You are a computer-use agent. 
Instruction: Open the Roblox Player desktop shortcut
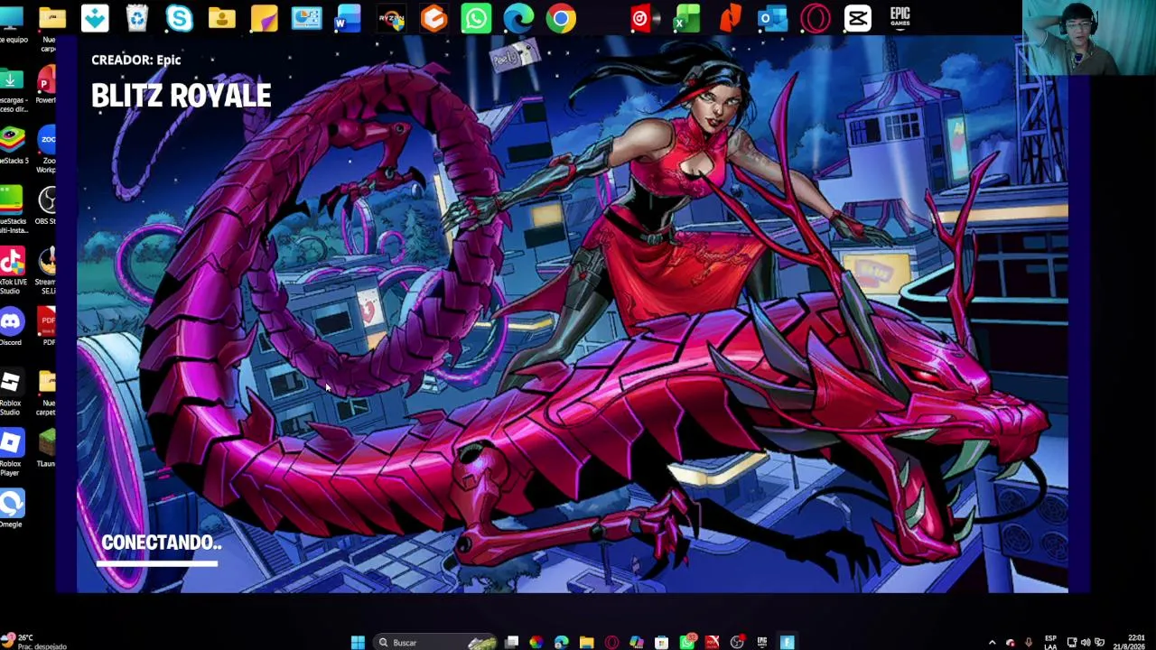(x=11, y=450)
